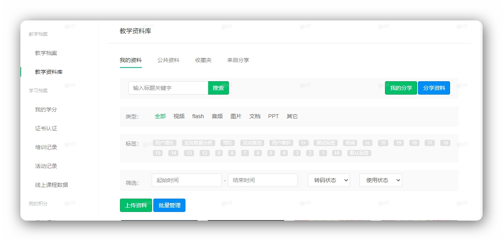打开侧边栏的证书认证页面

(x=47, y=128)
